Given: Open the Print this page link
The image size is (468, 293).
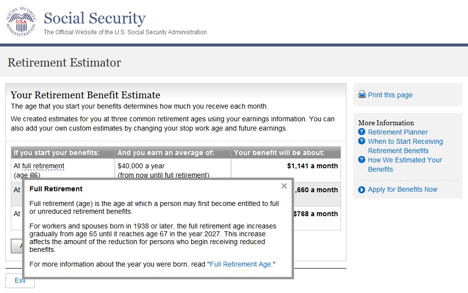Looking at the screenshot, I should tap(390, 95).
